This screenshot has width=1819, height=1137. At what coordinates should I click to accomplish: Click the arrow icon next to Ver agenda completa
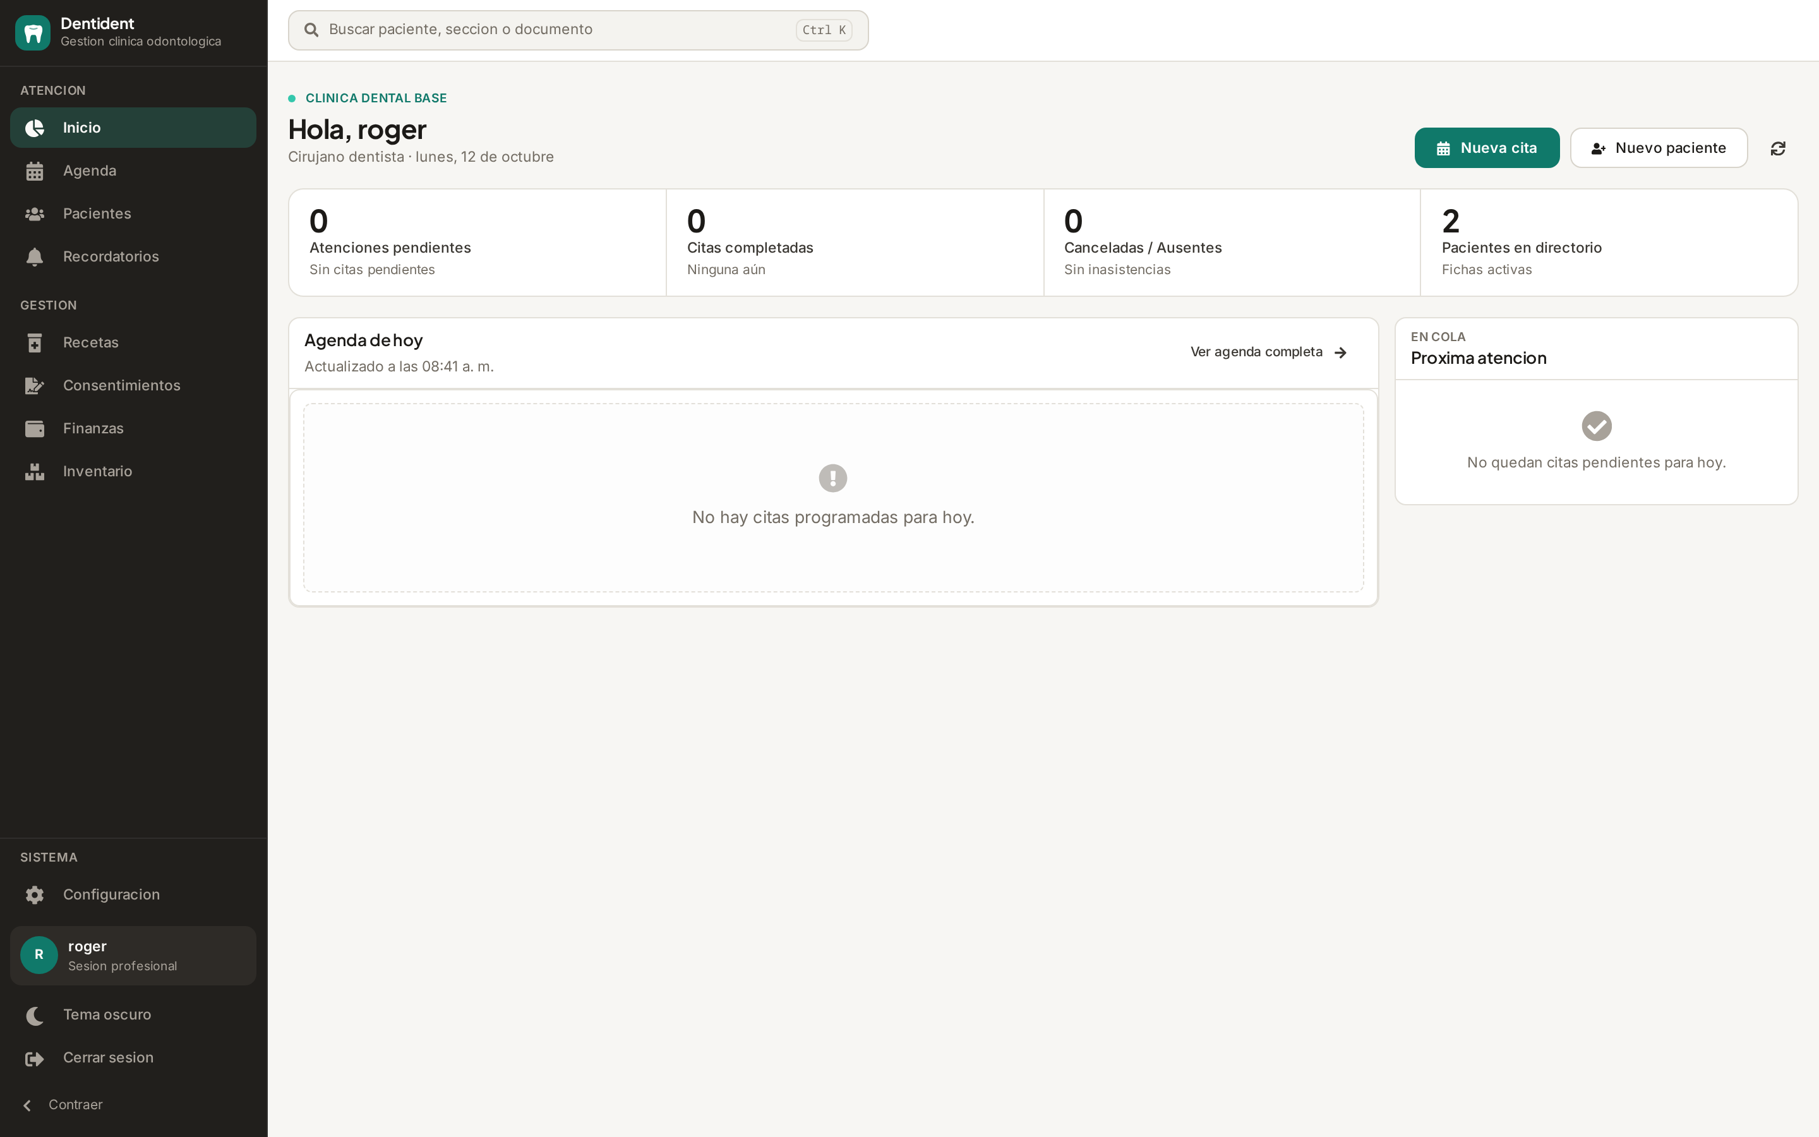point(1340,352)
